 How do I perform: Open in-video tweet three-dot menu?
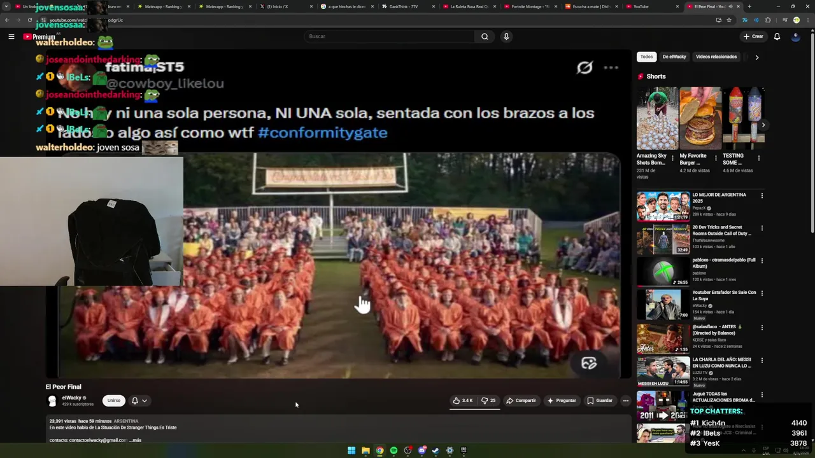point(611,67)
